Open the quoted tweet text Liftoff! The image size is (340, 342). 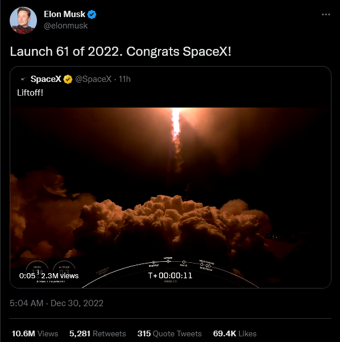(x=30, y=93)
